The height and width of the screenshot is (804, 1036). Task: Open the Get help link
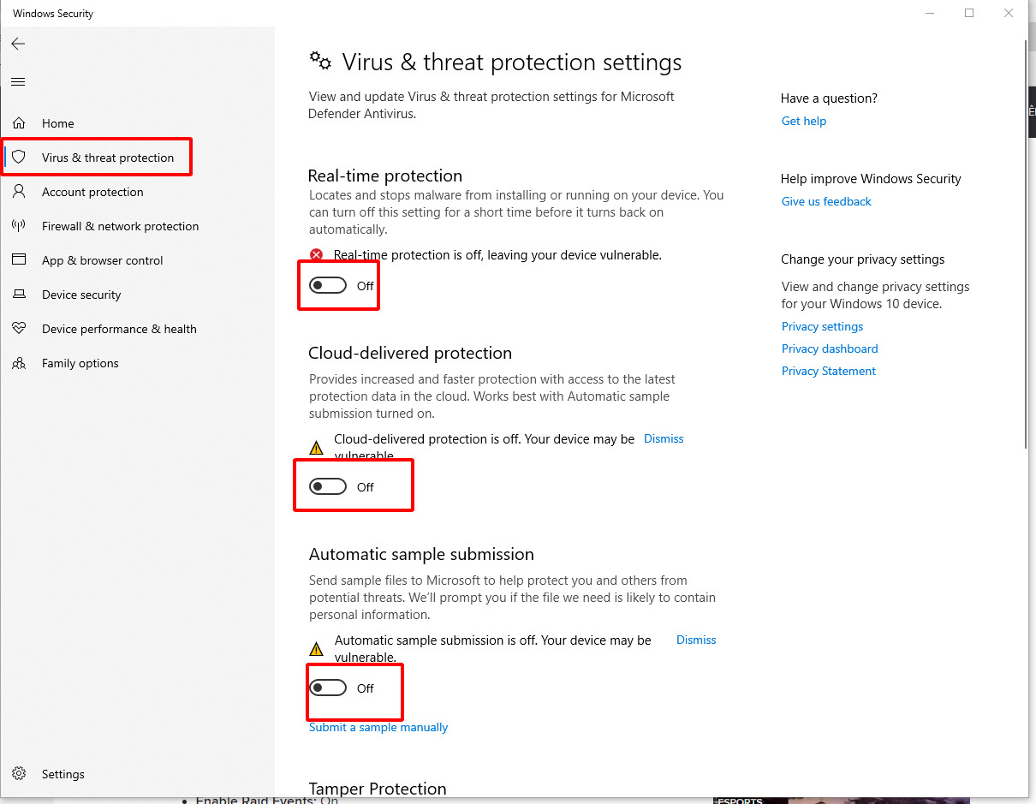(804, 121)
